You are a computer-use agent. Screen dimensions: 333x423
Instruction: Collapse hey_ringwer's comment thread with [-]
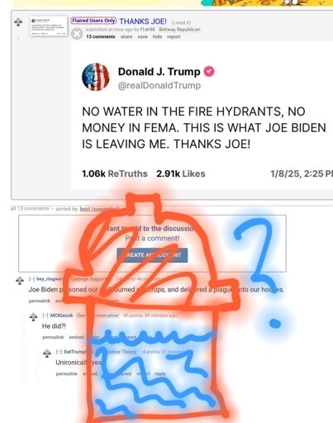31,279
